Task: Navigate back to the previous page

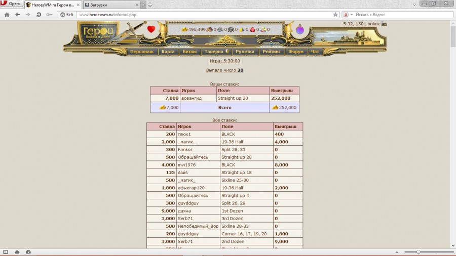Action: [x=17, y=15]
